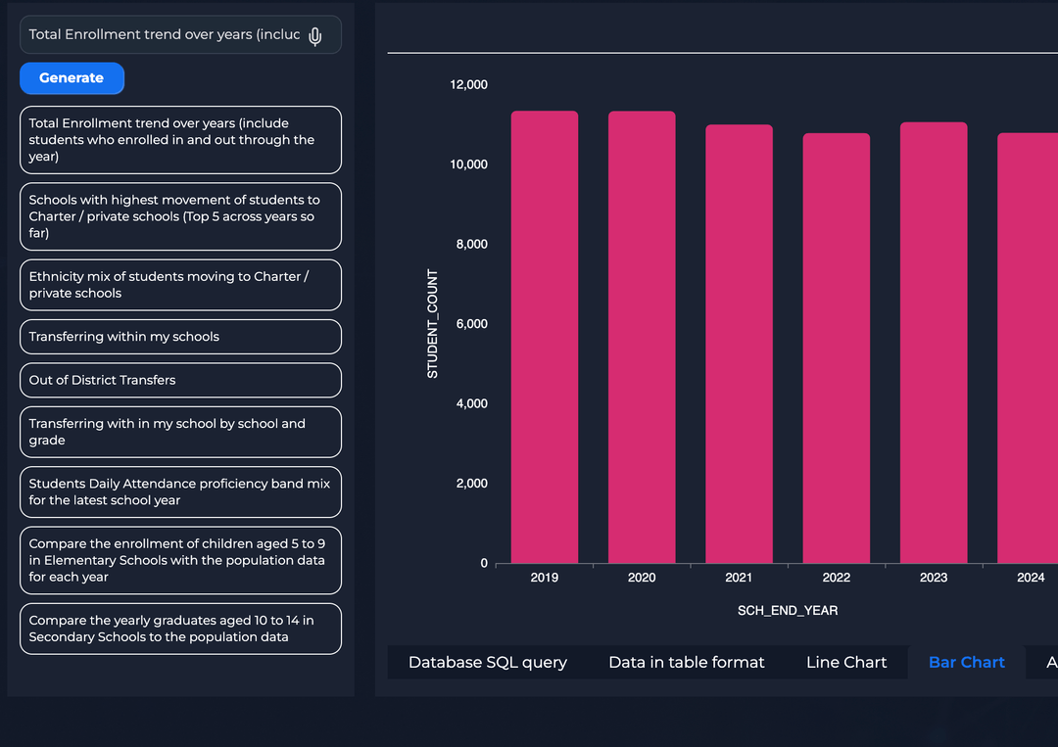1058x747 pixels.
Task: Pick the Transferring within my schools suggestion
Action: (x=180, y=337)
